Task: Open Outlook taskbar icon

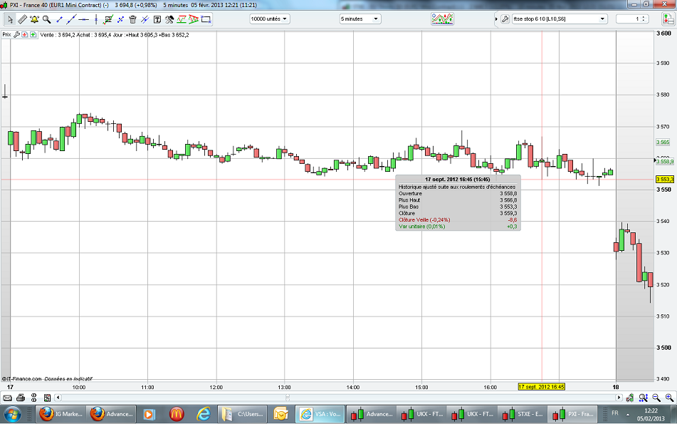Action: pyautogui.click(x=280, y=414)
